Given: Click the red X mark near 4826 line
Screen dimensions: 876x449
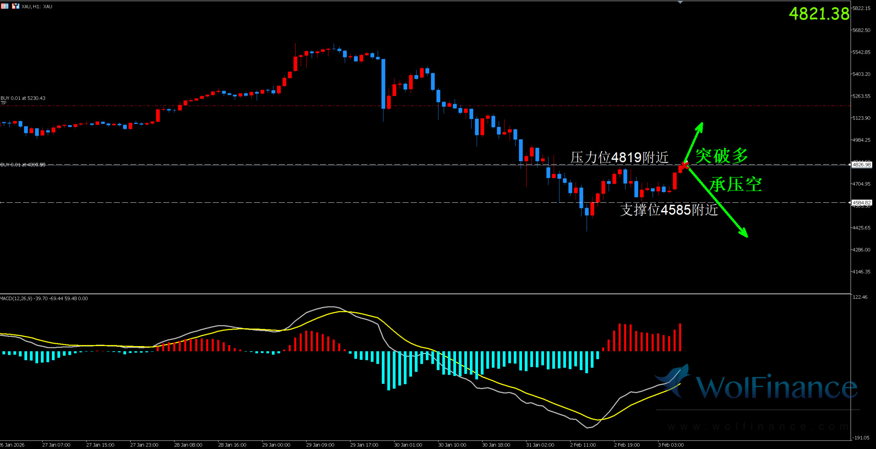Looking at the screenshot, I should (684, 165).
